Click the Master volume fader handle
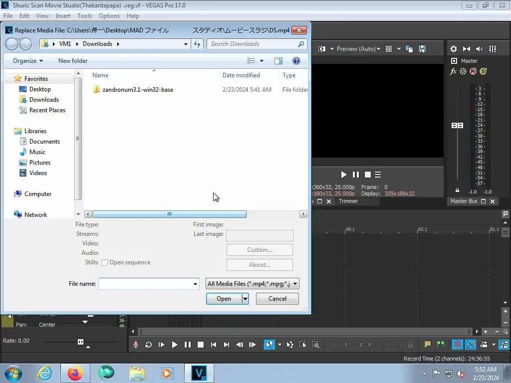511x383 pixels. pos(457,125)
